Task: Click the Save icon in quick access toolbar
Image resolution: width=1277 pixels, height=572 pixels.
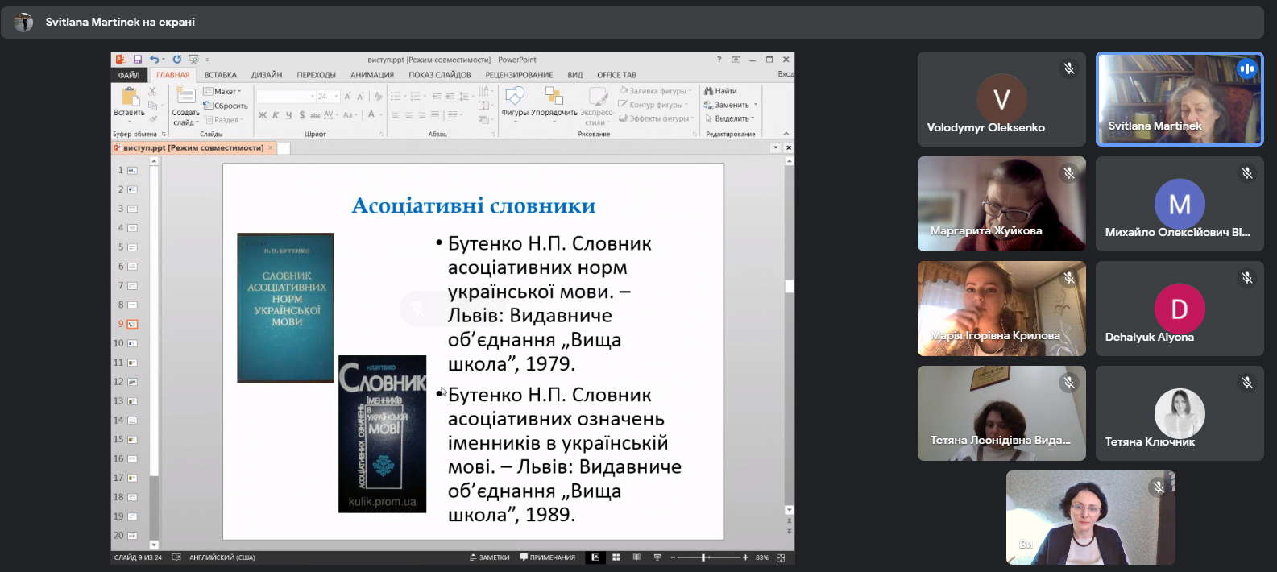Action: [x=138, y=60]
